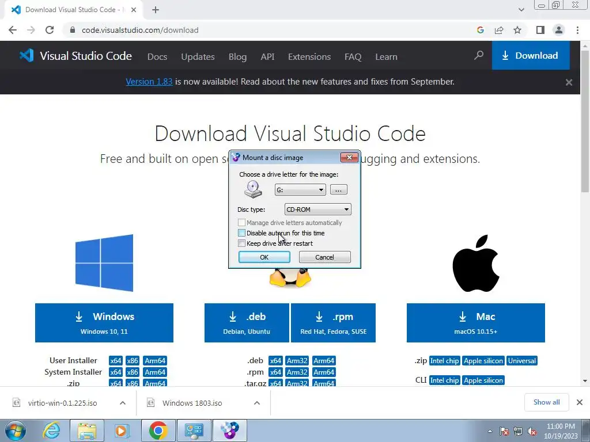Expand Windows 1803.iso download options
This screenshot has height=442, width=590.
click(x=257, y=403)
